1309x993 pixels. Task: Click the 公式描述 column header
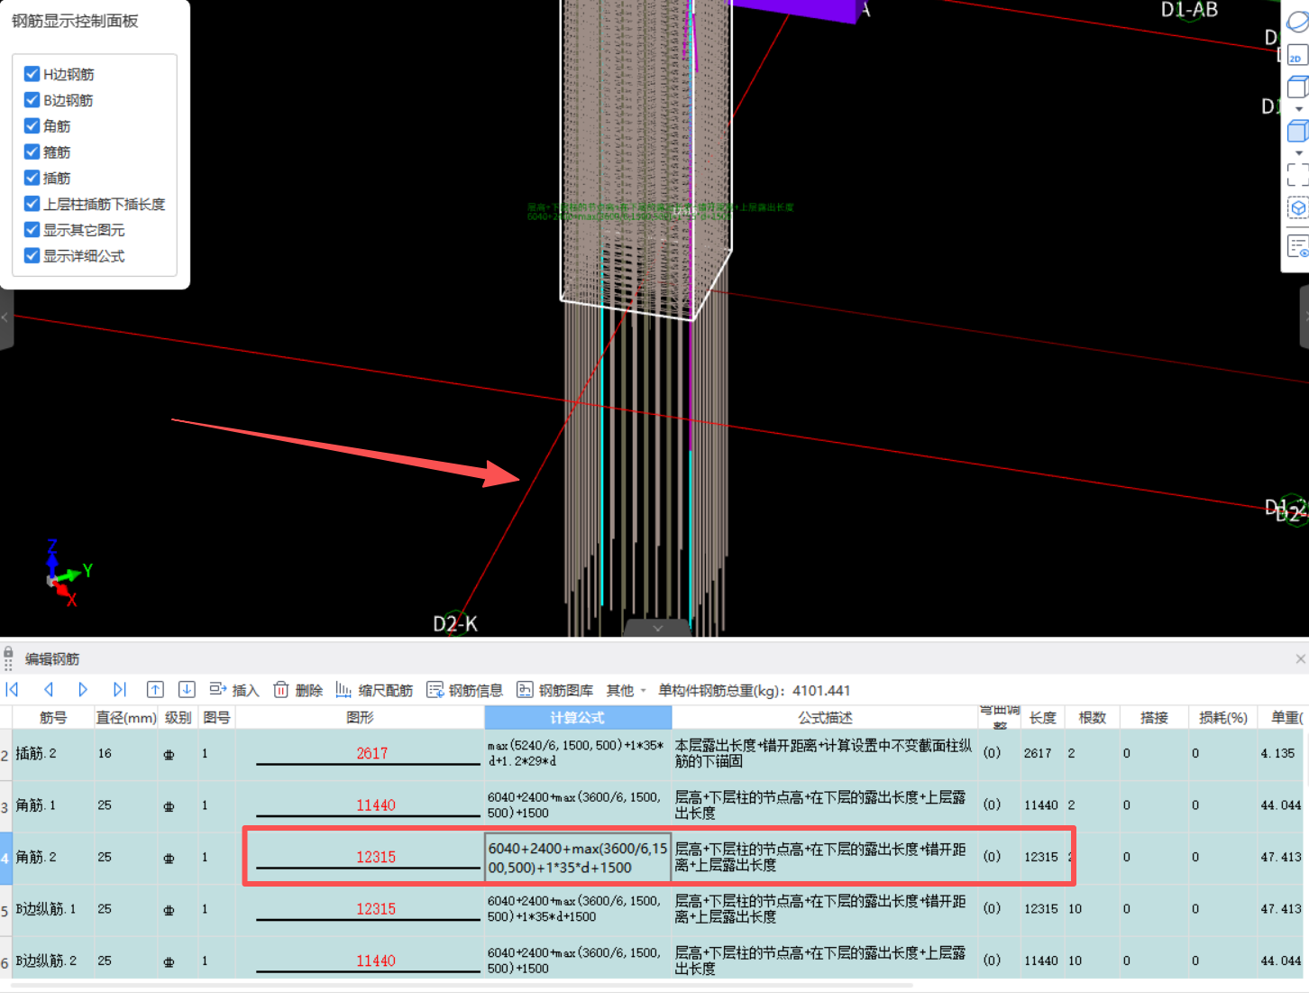tap(825, 718)
